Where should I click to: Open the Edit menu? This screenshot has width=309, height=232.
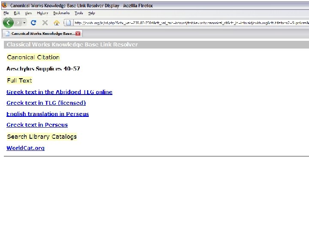(x=17, y=13)
